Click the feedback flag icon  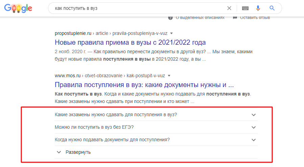235,18
